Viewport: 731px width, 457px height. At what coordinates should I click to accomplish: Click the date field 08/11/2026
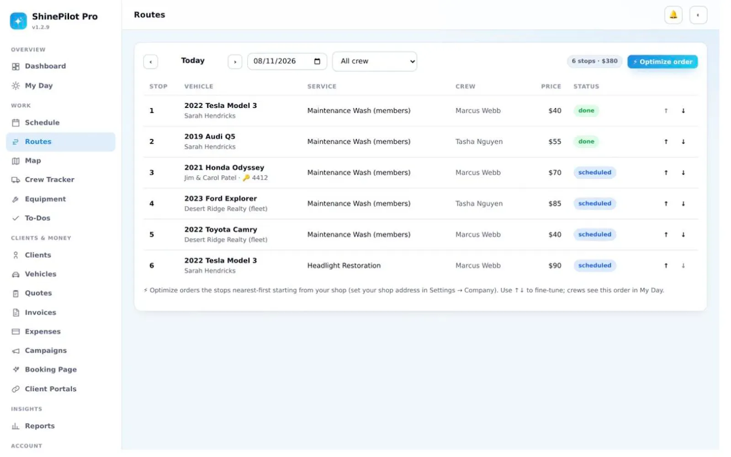tap(287, 61)
